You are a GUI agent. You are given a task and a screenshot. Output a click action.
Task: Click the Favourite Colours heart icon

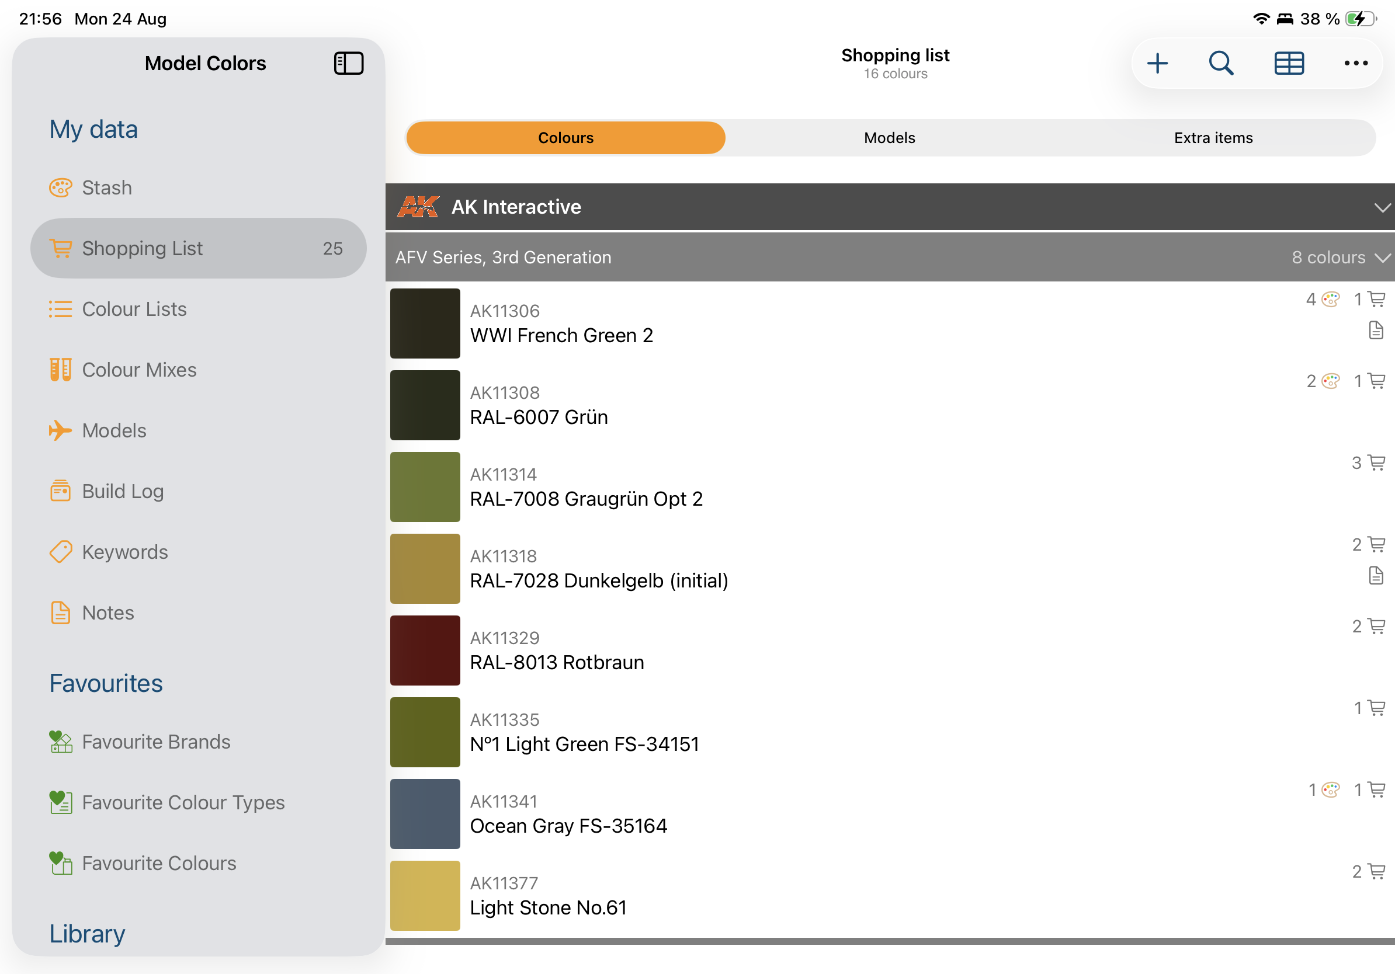[60, 863]
